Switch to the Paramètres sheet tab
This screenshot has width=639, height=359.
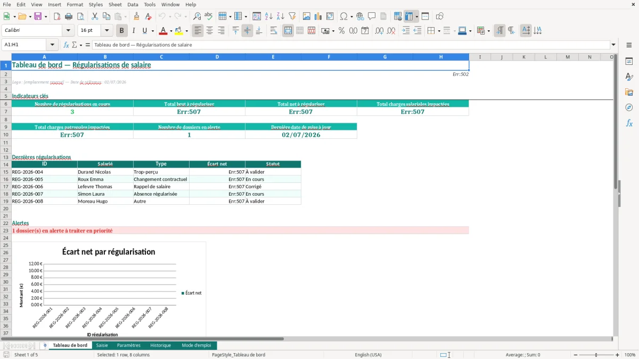coord(129,345)
